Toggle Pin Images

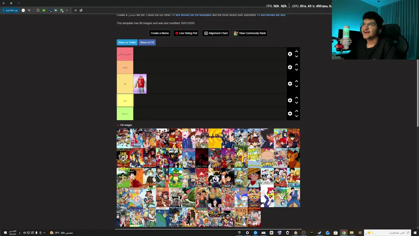pyautogui.click(x=124, y=125)
